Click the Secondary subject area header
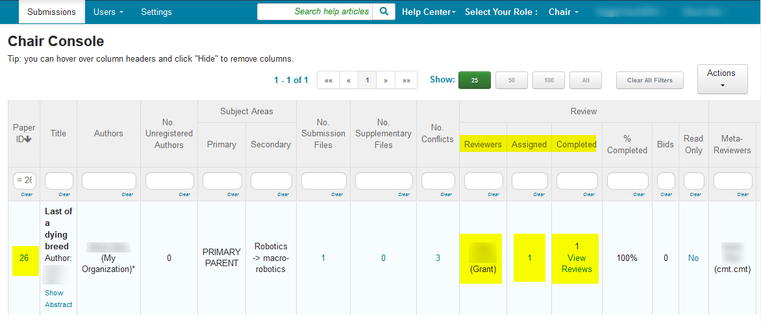This screenshot has height=322, width=761. pos(271,145)
